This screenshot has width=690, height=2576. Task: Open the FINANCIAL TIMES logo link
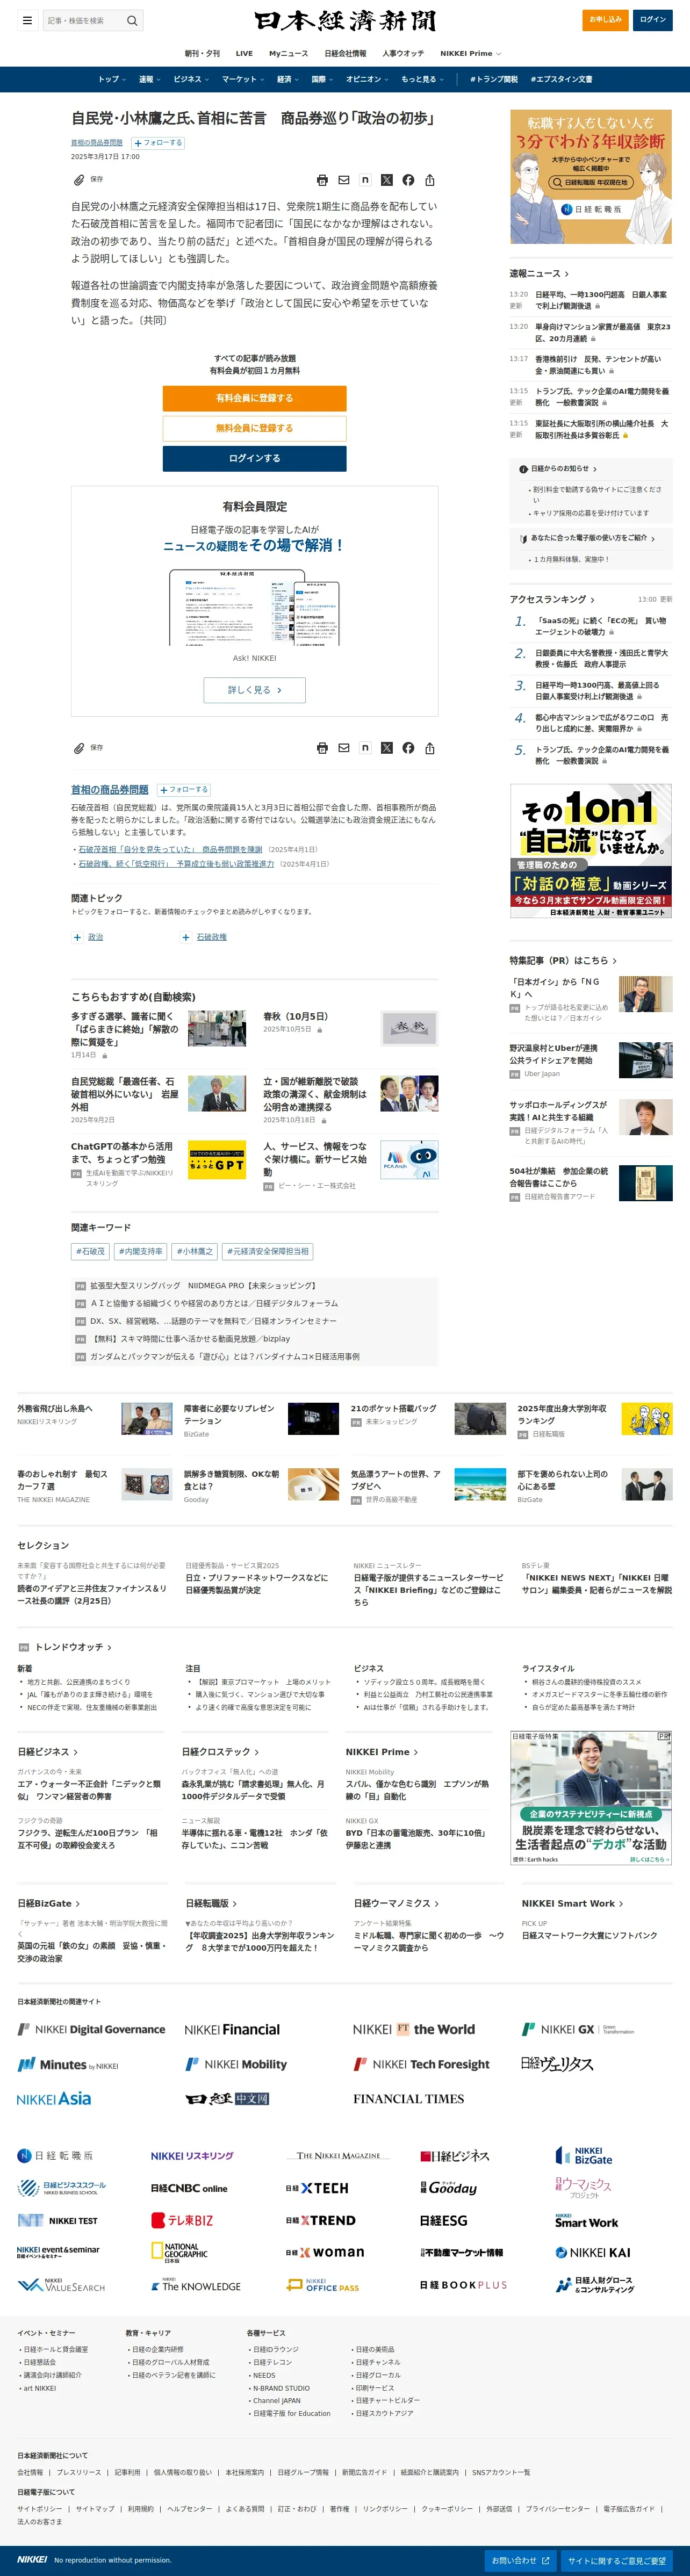[408, 2099]
